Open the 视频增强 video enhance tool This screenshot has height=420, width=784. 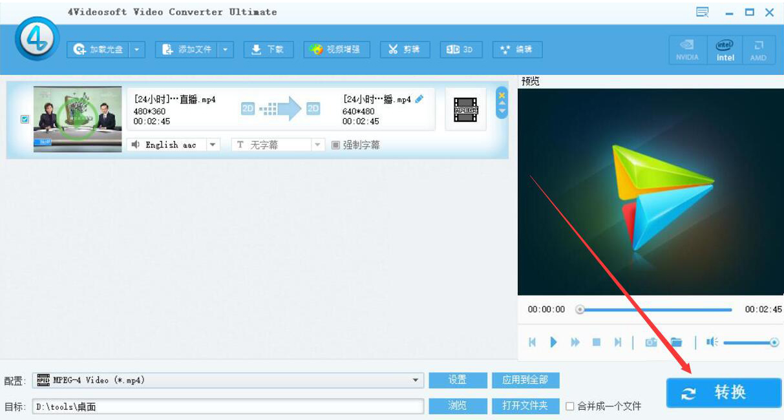point(337,50)
